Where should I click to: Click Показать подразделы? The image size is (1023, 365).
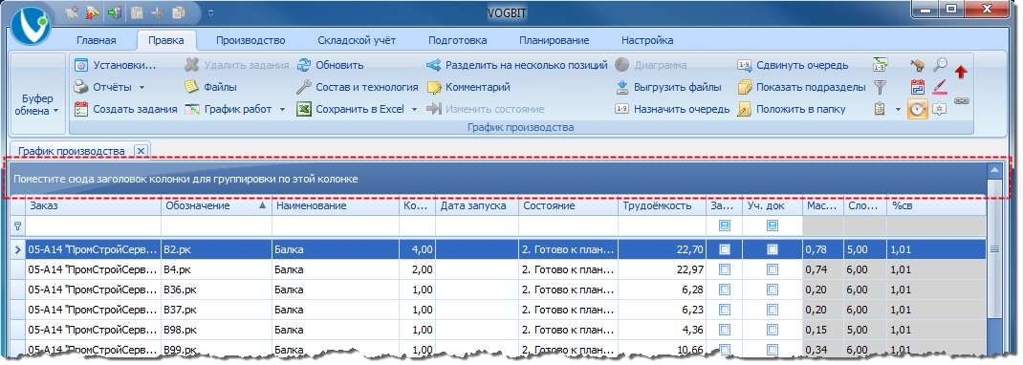point(801,87)
